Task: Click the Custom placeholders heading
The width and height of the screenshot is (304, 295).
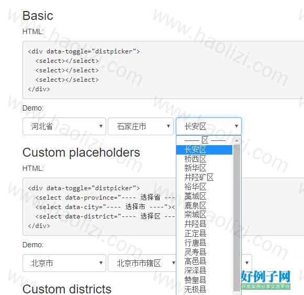Action: coord(81,152)
